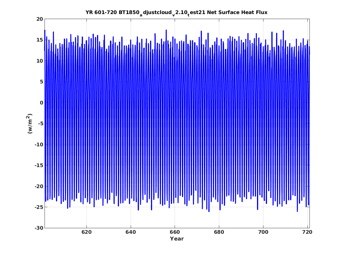Click the x-axis tick label '720'

[307, 232]
